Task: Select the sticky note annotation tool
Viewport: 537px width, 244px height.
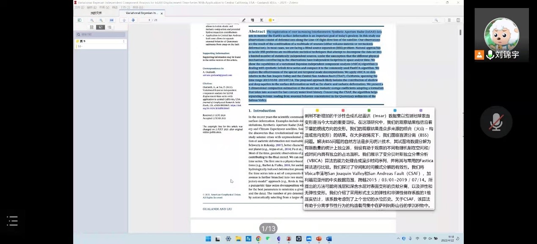Action: click(253, 20)
